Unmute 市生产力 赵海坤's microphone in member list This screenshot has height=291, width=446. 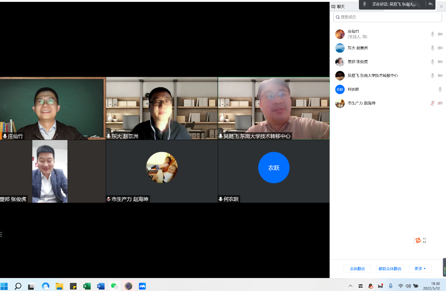(x=433, y=103)
